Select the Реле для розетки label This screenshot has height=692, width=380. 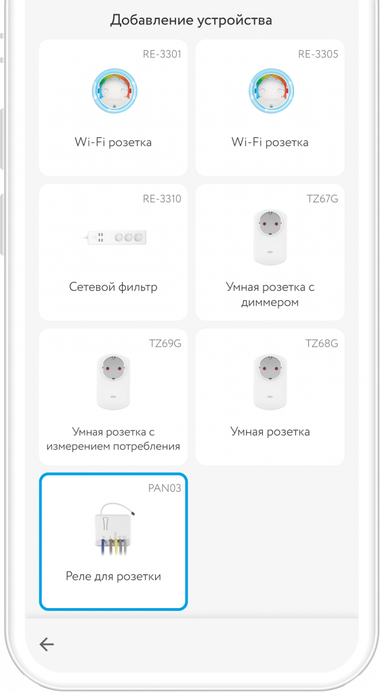(113, 576)
